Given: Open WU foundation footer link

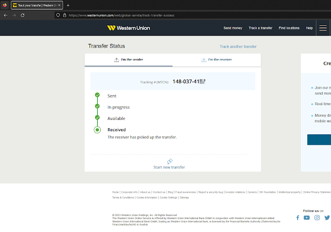Looking at the screenshot, I should click(267, 192).
